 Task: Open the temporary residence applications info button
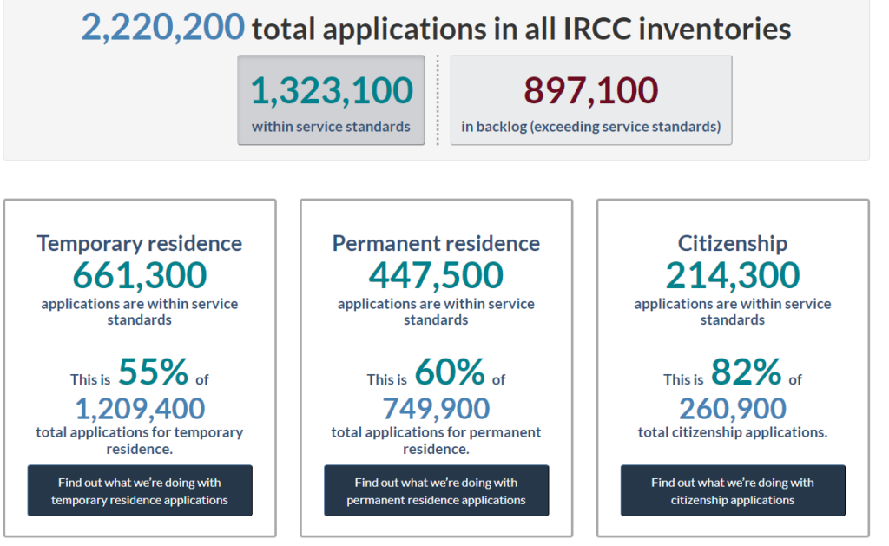pyautogui.click(x=140, y=490)
